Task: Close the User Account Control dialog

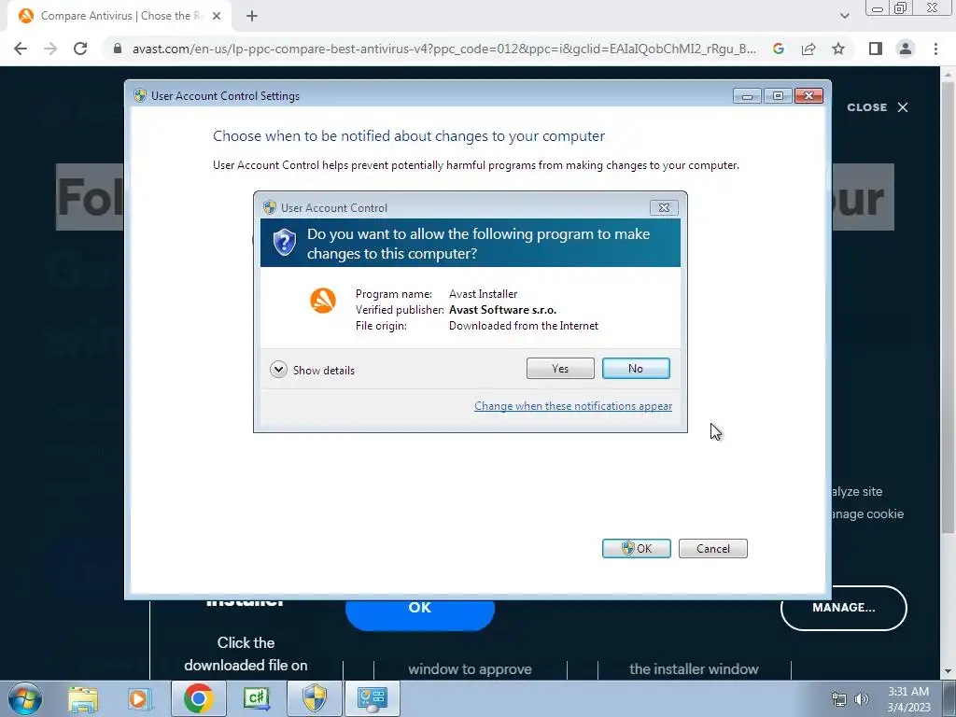Action: click(x=664, y=208)
